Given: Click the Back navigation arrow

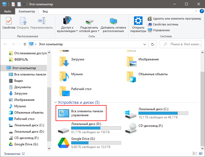Looking at the screenshot, I should 5,44.
